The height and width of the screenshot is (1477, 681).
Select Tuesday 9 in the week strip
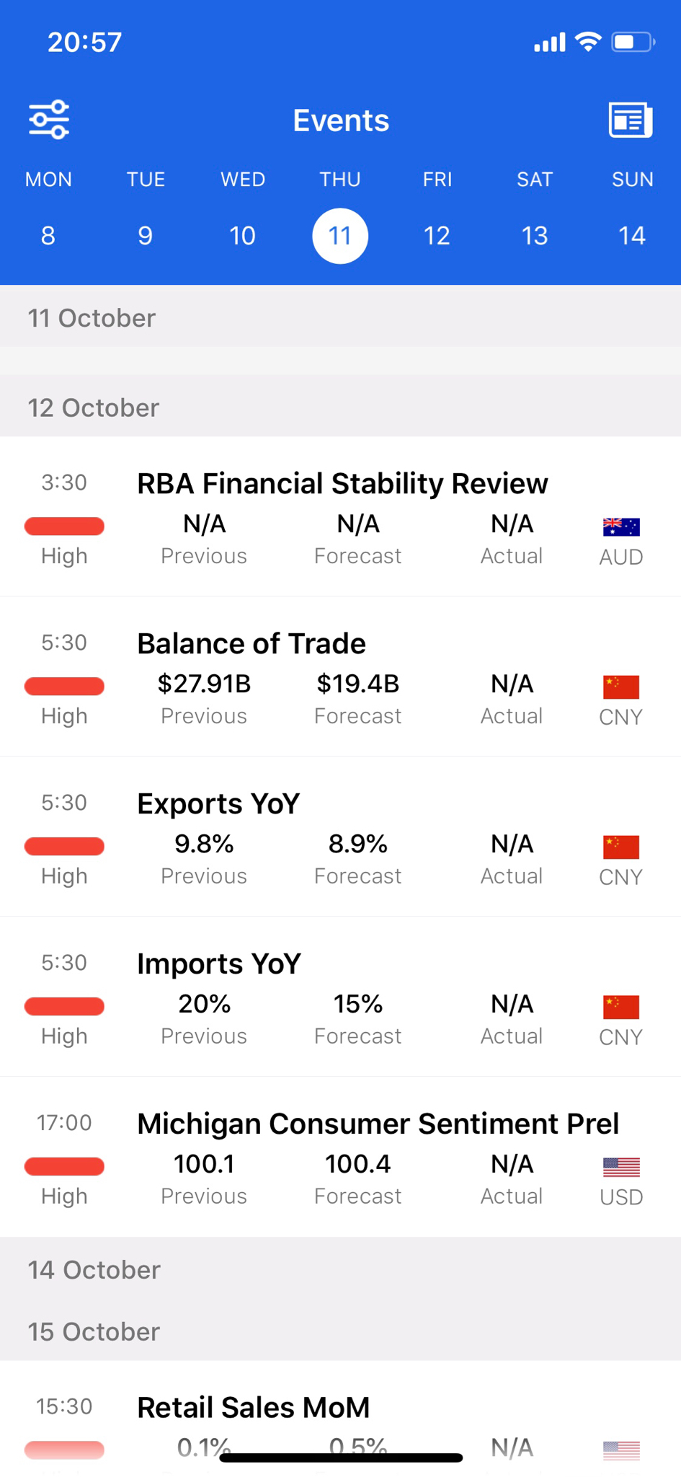[146, 236]
